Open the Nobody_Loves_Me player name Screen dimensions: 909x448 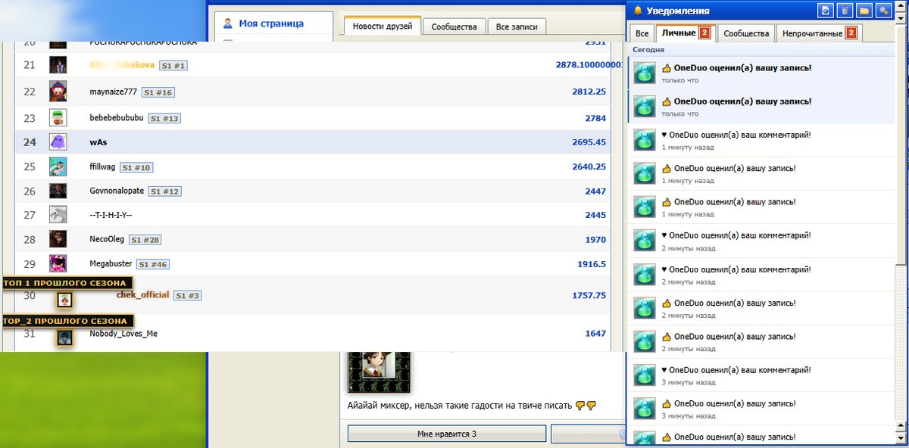point(123,333)
